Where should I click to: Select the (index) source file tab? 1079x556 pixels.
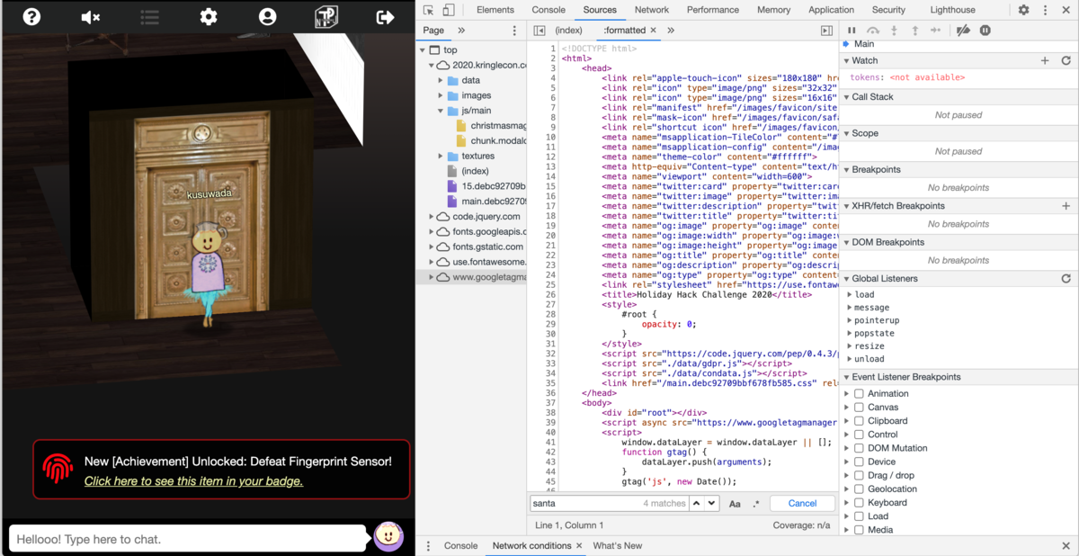pos(568,31)
